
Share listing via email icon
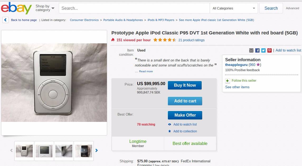[x=251, y=50]
